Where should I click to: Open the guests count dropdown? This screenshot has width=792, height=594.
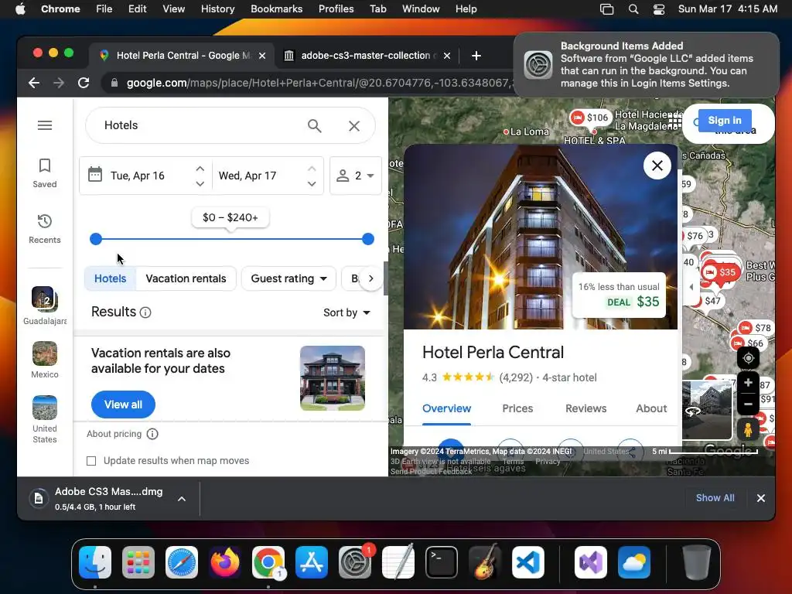coord(356,176)
